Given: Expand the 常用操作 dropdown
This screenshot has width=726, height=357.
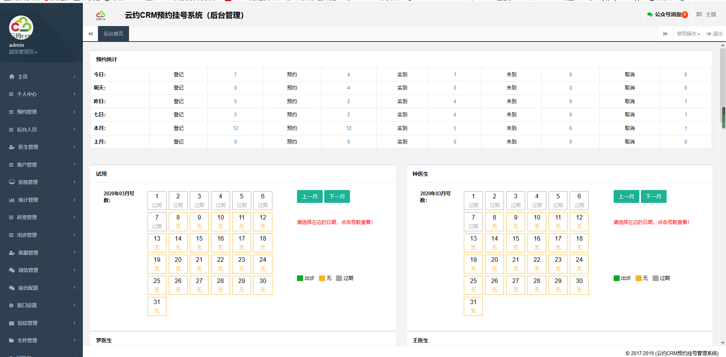Looking at the screenshot, I should tap(688, 34).
